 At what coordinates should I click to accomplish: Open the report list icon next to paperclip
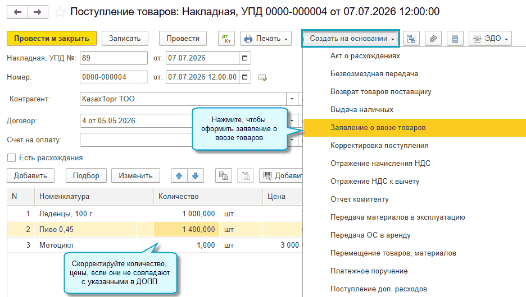click(x=455, y=39)
